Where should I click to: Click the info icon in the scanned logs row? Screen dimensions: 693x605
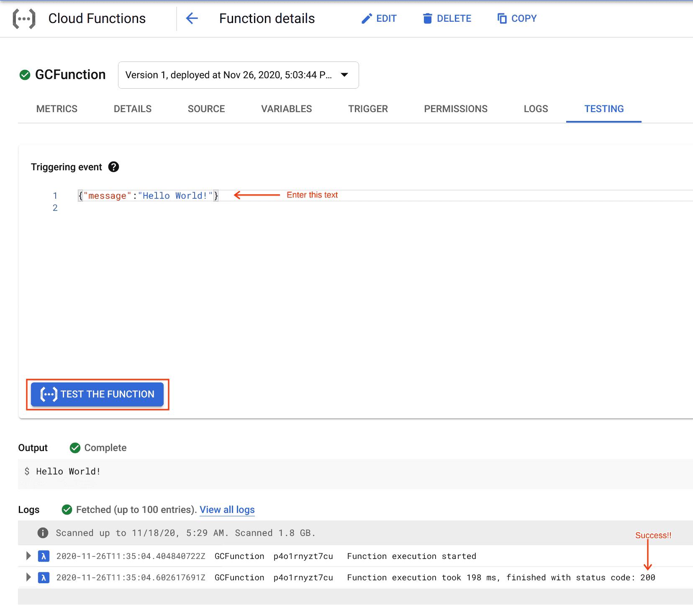[42, 533]
